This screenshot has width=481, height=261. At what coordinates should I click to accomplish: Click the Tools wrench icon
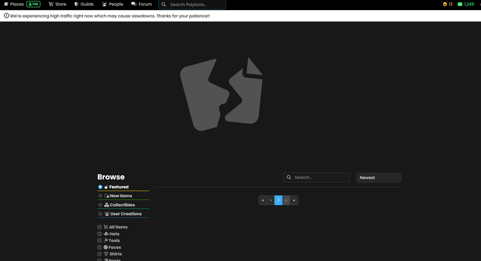tap(106, 241)
